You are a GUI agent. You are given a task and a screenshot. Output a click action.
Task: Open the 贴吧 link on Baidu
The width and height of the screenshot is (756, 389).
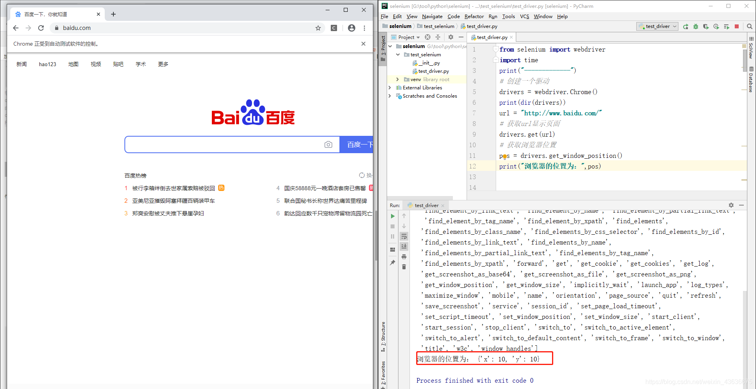[x=118, y=64]
